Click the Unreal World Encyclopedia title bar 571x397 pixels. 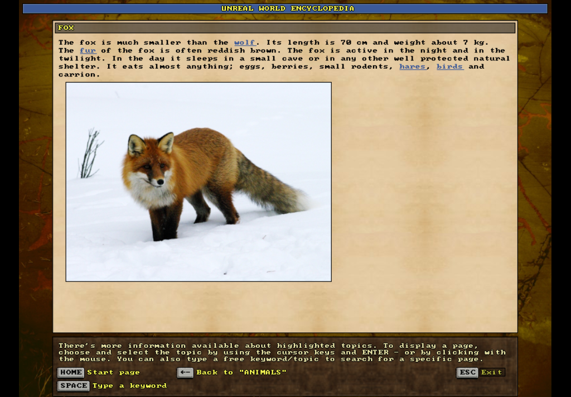click(285, 8)
